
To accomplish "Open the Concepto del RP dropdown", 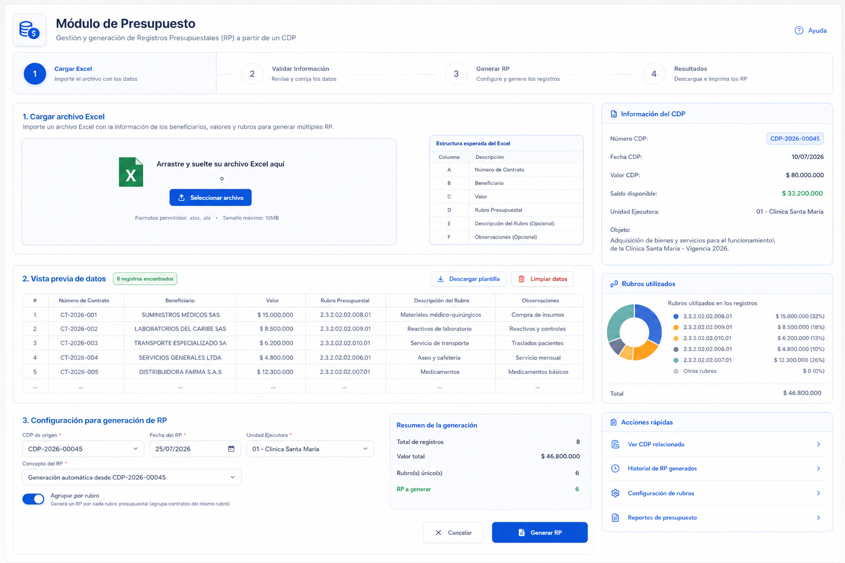I will [132, 477].
